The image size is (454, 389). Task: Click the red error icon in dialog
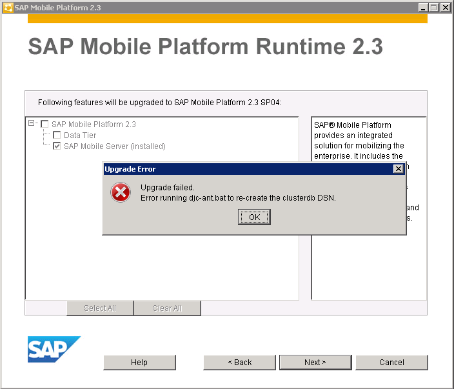click(121, 192)
